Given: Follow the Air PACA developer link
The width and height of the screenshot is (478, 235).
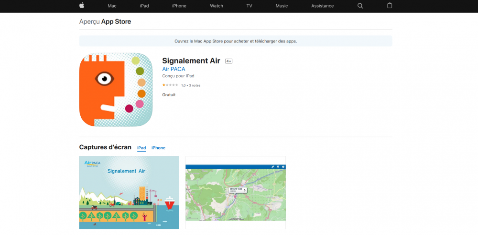Looking at the screenshot, I should 174,69.
